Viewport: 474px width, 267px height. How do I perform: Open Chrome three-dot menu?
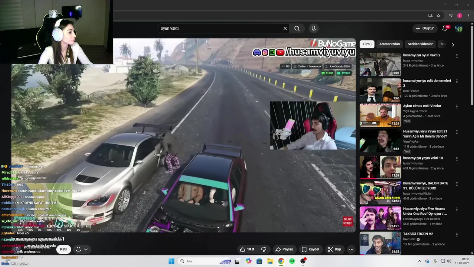(x=468, y=16)
